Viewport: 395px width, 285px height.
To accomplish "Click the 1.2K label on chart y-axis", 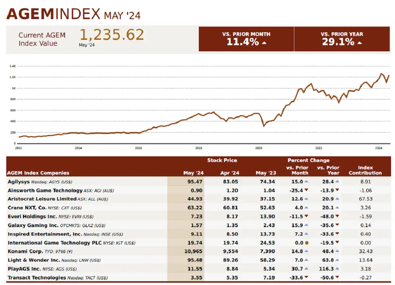I will pos(13,77).
